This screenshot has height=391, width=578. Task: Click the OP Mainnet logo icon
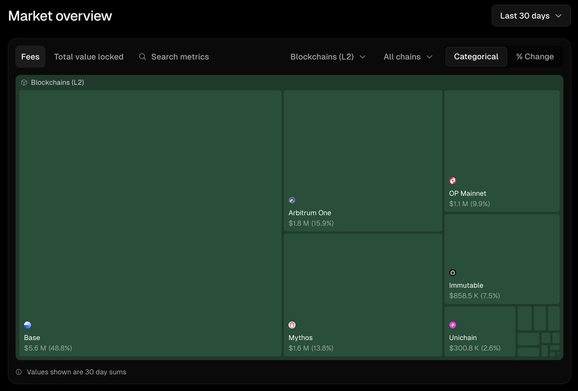453,181
